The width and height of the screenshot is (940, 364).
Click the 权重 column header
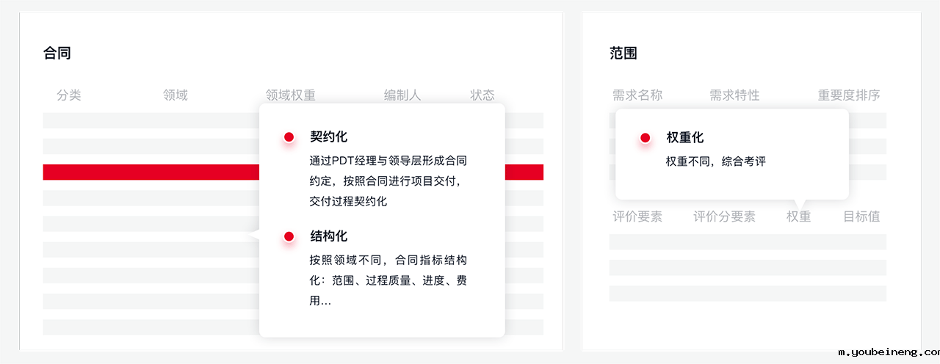click(x=799, y=216)
